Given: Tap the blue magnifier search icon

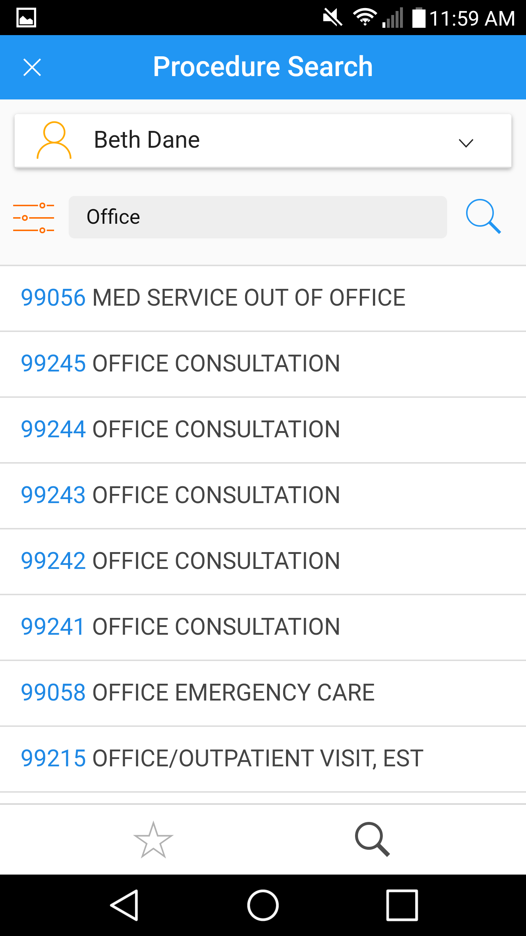Looking at the screenshot, I should (483, 216).
